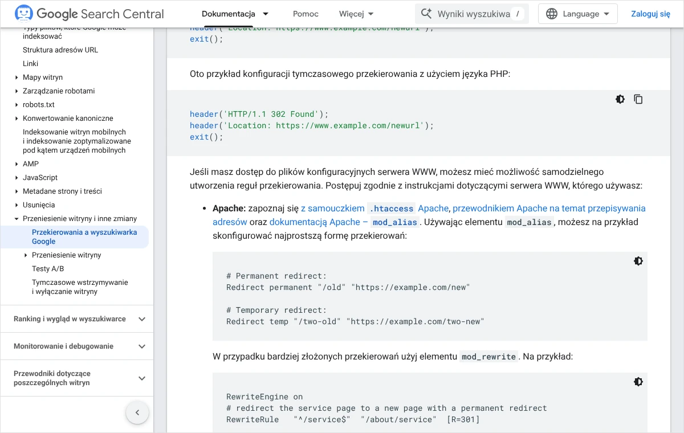Click the inline mod_rewrite code term
Image resolution: width=684 pixels, height=433 pixels.
488,357
